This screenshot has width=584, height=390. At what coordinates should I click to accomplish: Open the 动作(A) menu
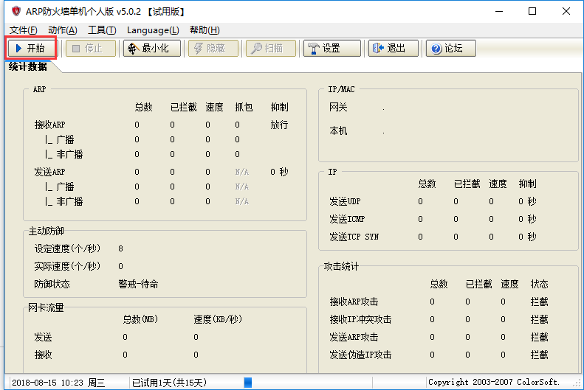click(62, 30)
